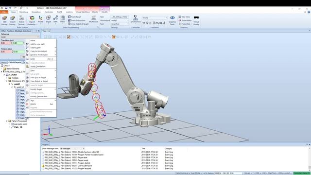The width and height of the screenshot is (311, 175).
Task: Open the Tool dropdown in Settings
Action: click(x=120, y=24)
